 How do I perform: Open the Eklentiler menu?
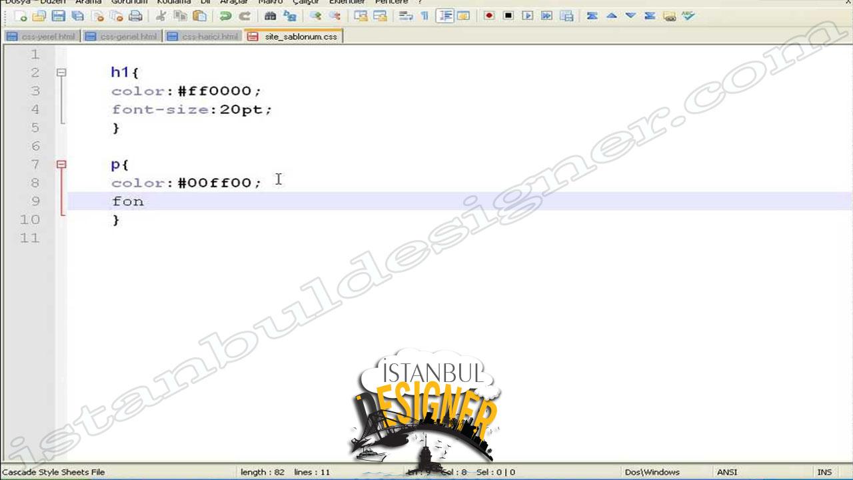[347, 2]
